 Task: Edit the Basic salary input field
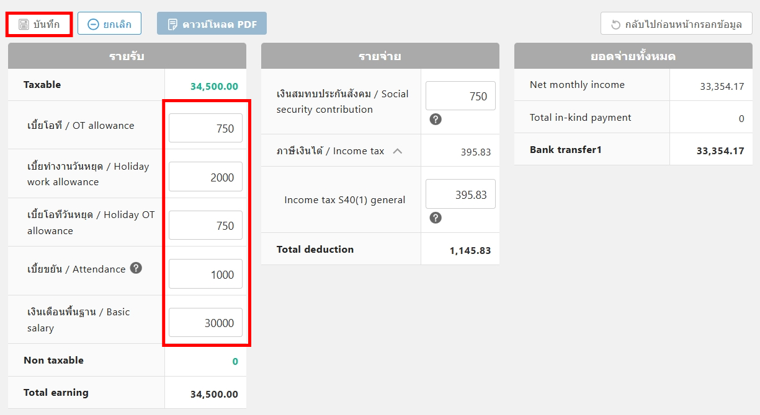pyautogui.click(x=205, y=323)
